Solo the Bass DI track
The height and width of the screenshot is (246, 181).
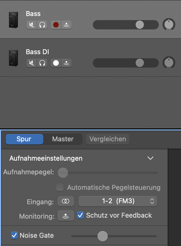pyautogui.click(x=42, y=63)
